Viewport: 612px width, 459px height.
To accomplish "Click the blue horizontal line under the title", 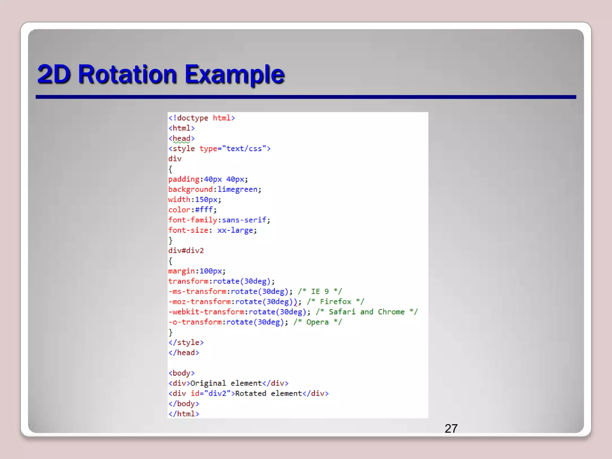I will pyautogui.click(x=305, y=97).
